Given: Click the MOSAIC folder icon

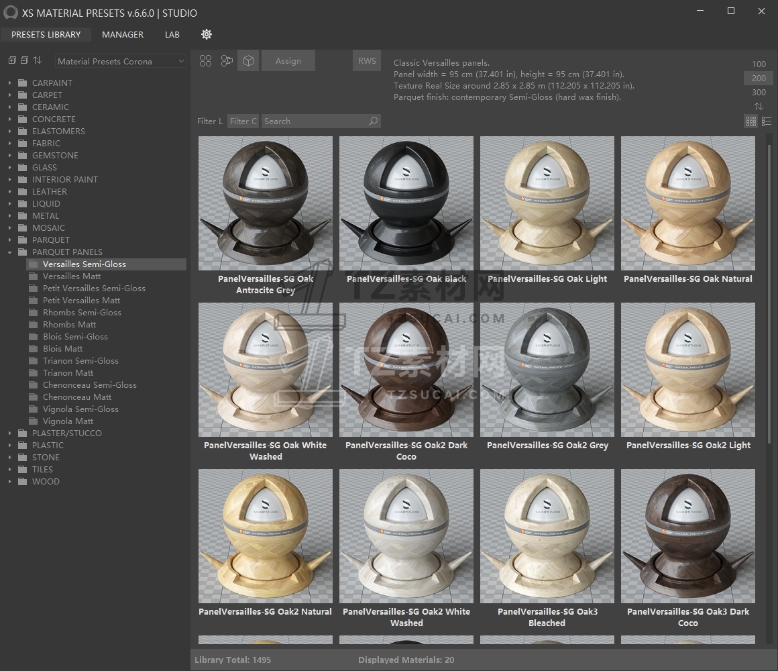Looking at the screenshot, I should [x=22, y=227].
